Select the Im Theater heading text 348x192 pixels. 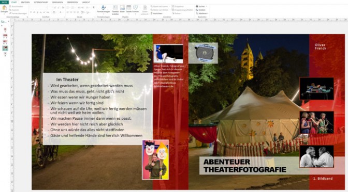(x=67, y=79)
